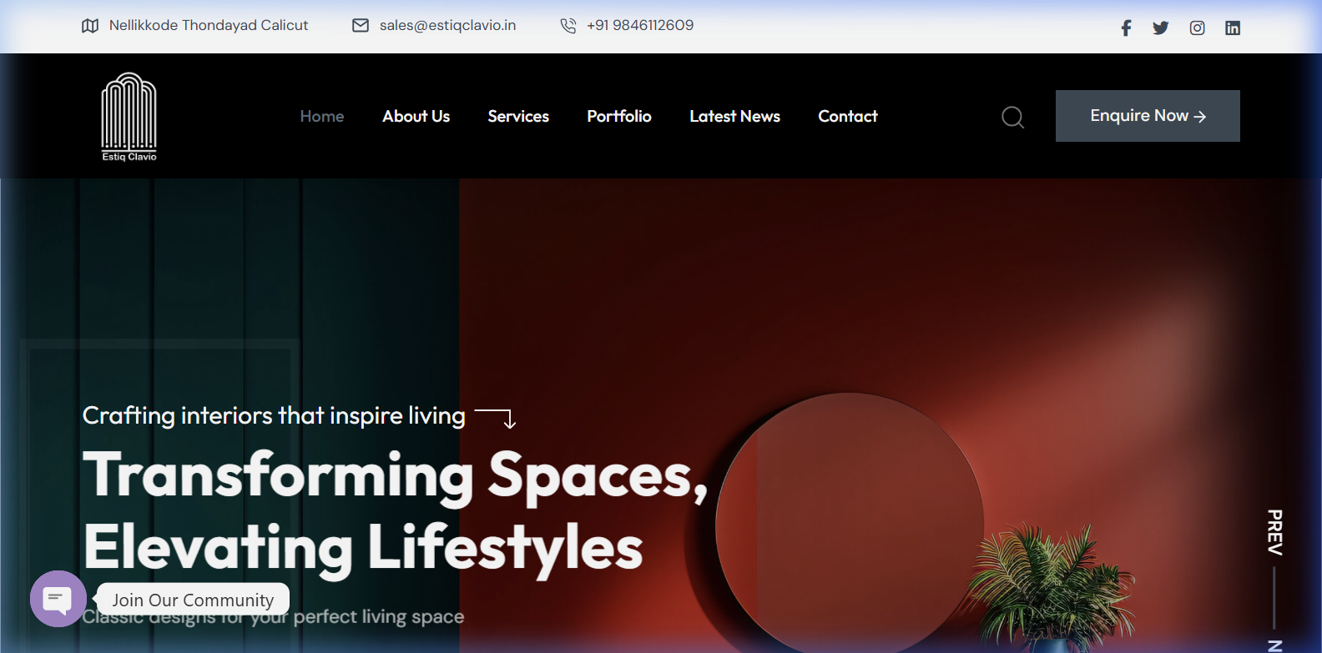
Task: Call the +91 9846112609 phone link
Action: (x=640, y=26)
